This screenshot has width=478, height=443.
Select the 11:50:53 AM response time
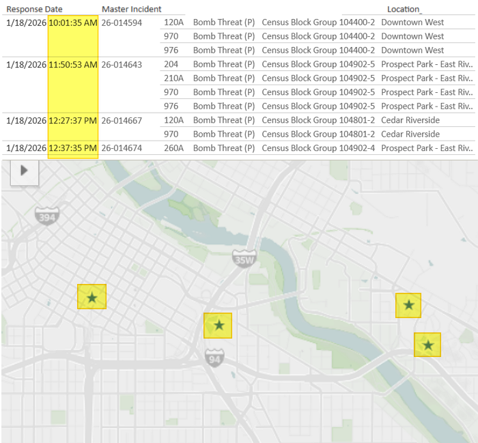click(x=73, y=65)
